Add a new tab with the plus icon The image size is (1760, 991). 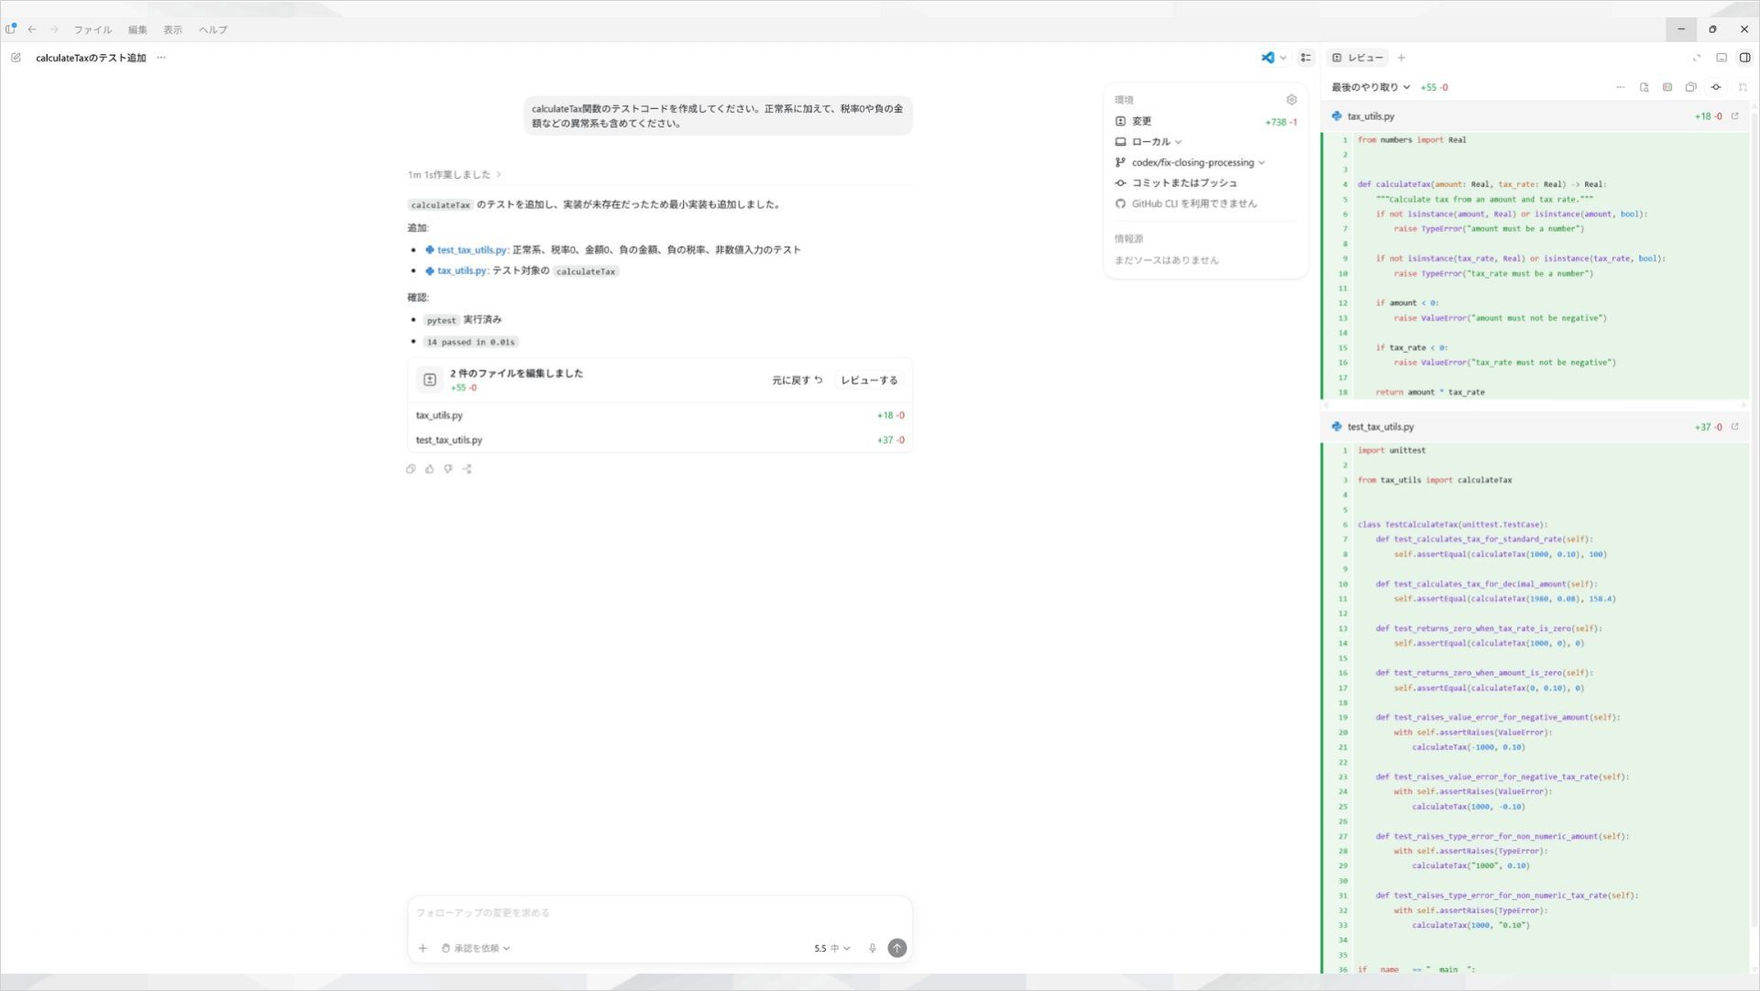click(x=1401, y=58)
